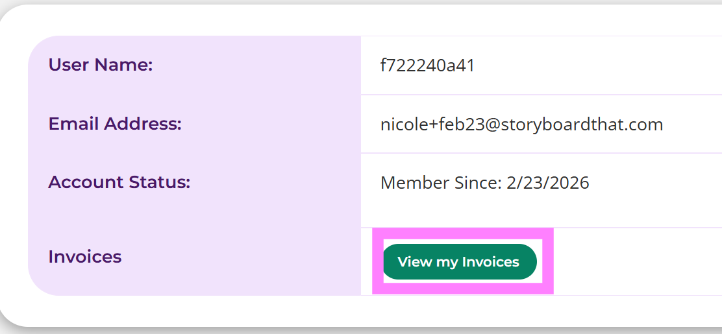This screenshot has width=722, height=334.
Task: Click the word Invoices on the green button
Action: [490, 262]
